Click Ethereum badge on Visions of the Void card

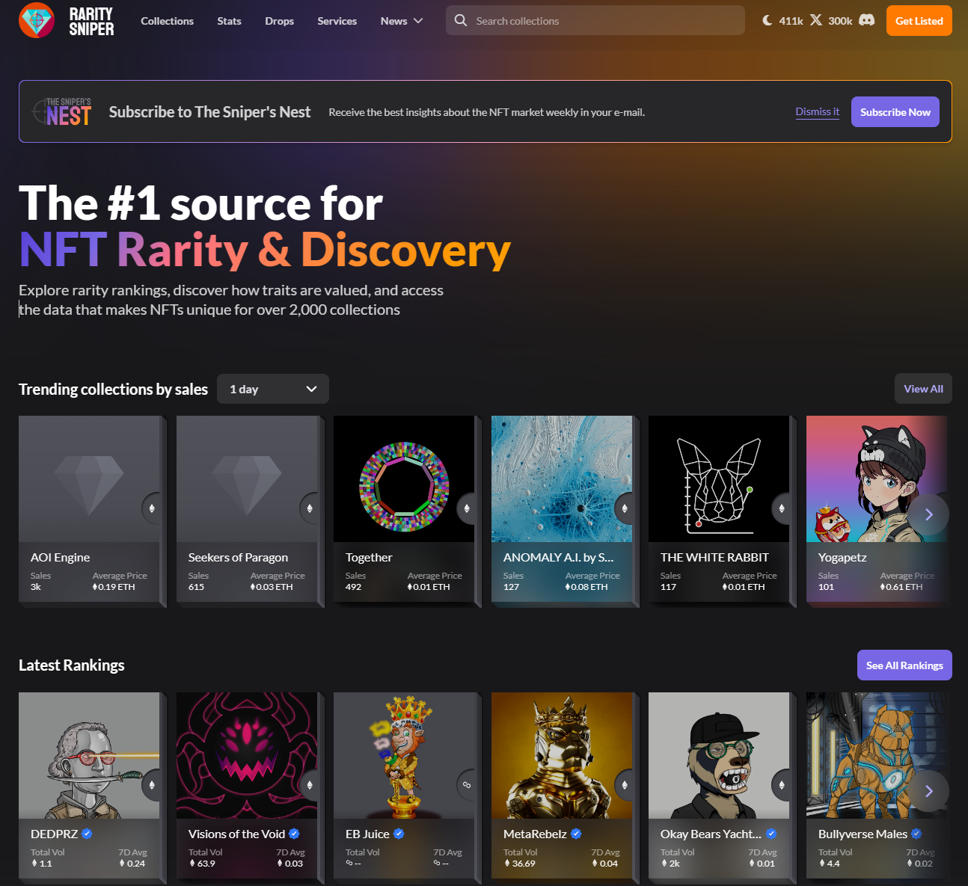(x=310, y=785)
